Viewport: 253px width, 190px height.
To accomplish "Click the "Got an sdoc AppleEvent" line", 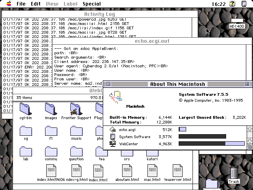I will click(86, 48).
